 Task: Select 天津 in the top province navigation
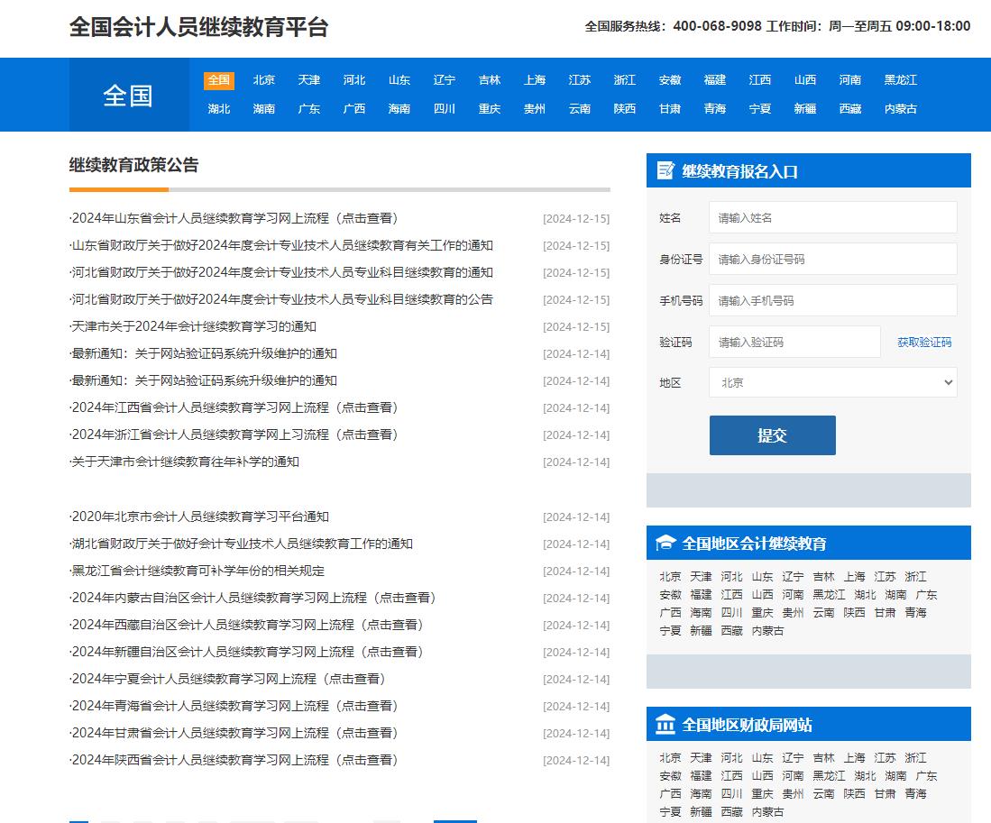click(309, 80)
